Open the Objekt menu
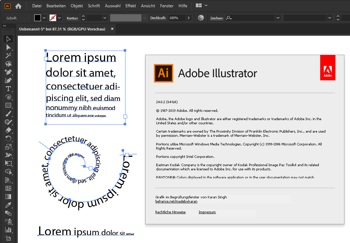Viewport: 350px width, 243px height. pyautogui.click(x=77, y=6)
